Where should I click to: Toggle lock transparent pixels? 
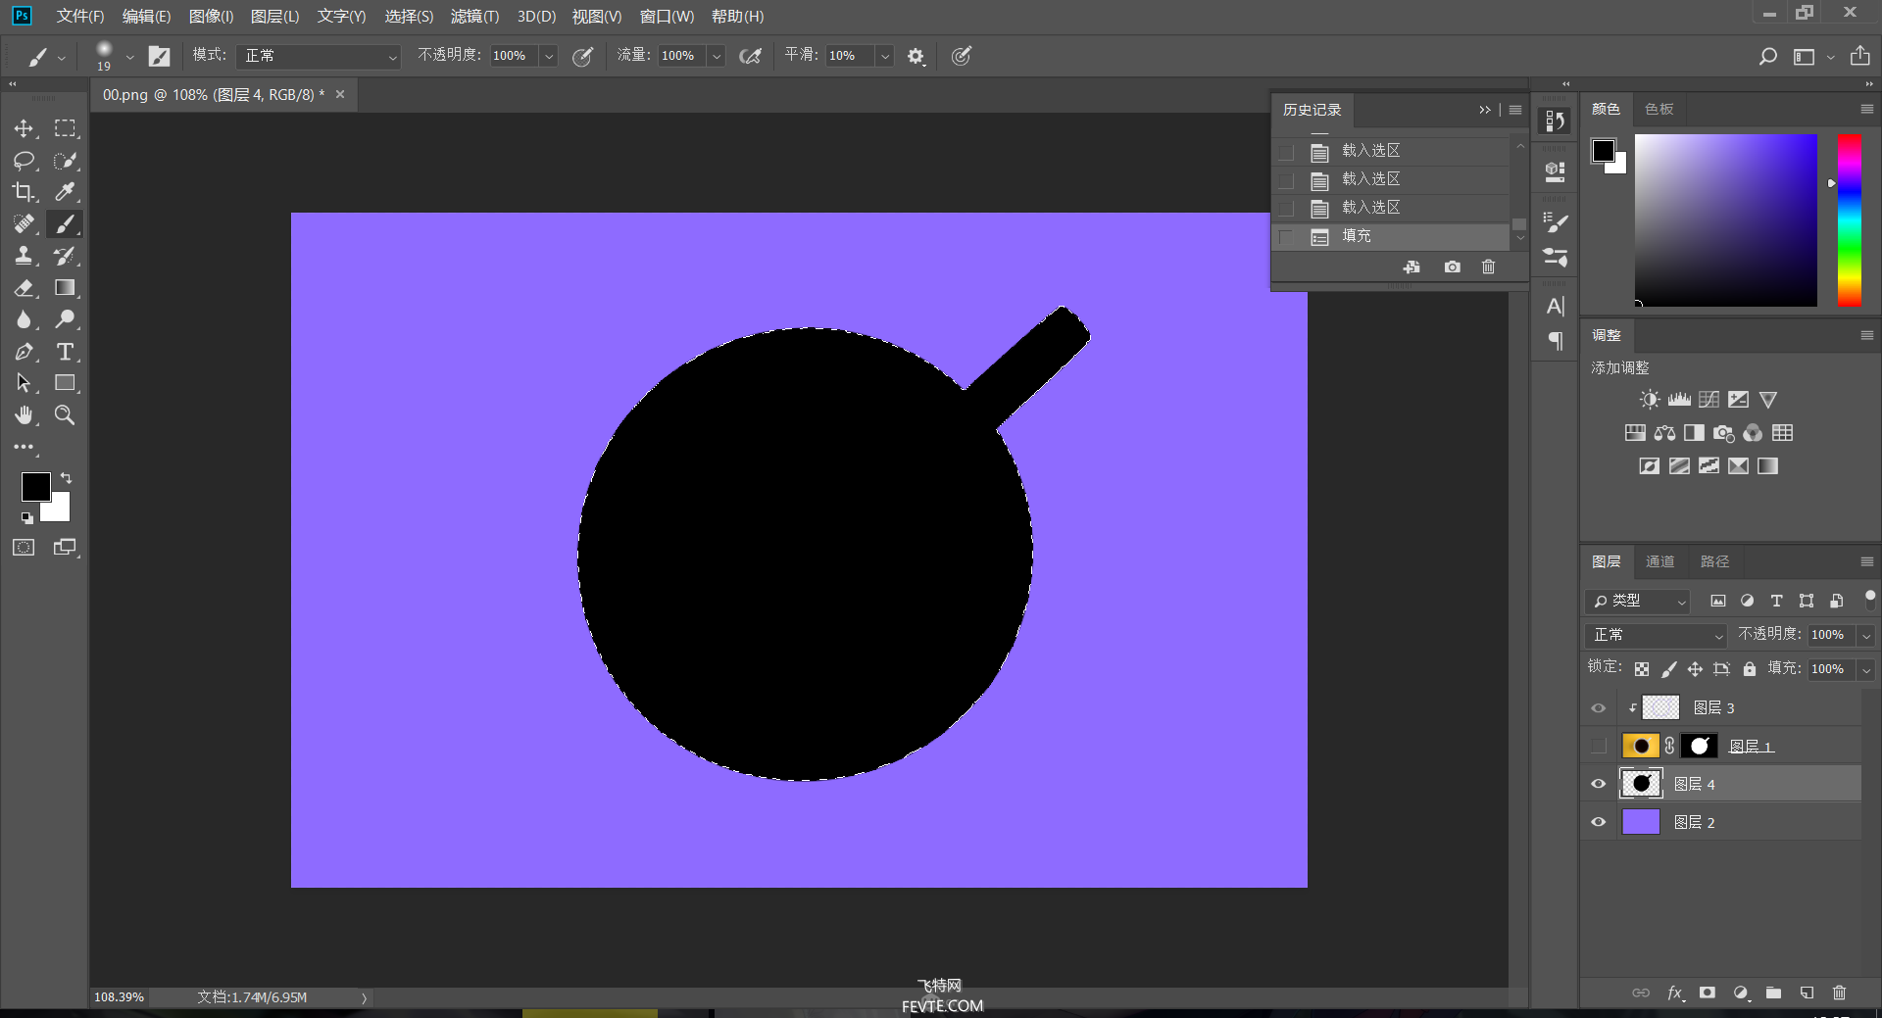point(1642,669)
